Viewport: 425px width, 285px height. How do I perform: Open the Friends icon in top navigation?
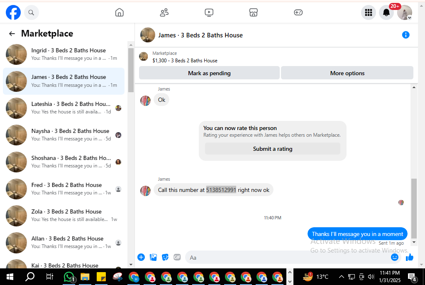pyautogui.click(x=164, y=12)
